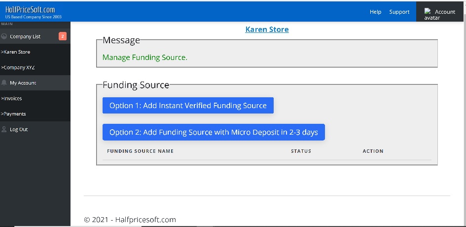Image resolution: width=466 pixels, height=227 pixels.
Task: Expand the Company List section
Action: coord(25,36)
